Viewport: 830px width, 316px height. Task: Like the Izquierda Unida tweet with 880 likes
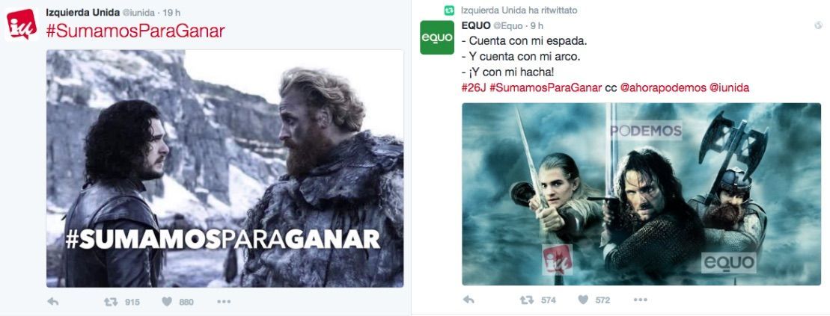[x=167, y=302]
